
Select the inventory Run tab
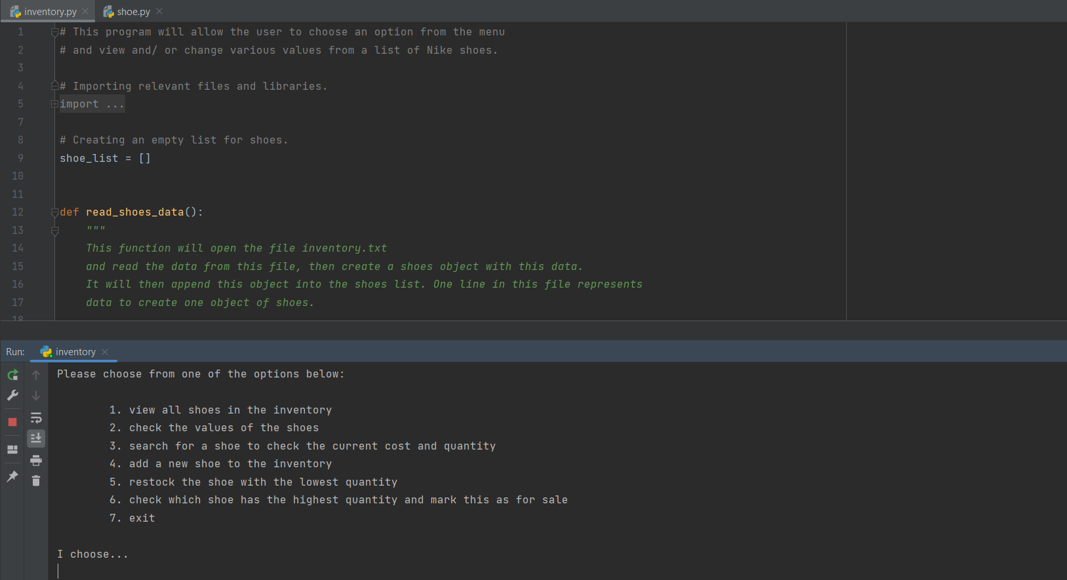tap(74, 351)
